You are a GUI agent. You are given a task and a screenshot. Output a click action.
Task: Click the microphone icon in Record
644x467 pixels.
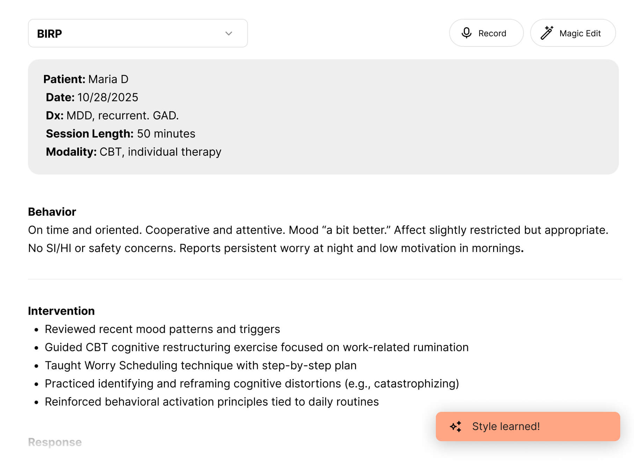(x=466, y=33)
